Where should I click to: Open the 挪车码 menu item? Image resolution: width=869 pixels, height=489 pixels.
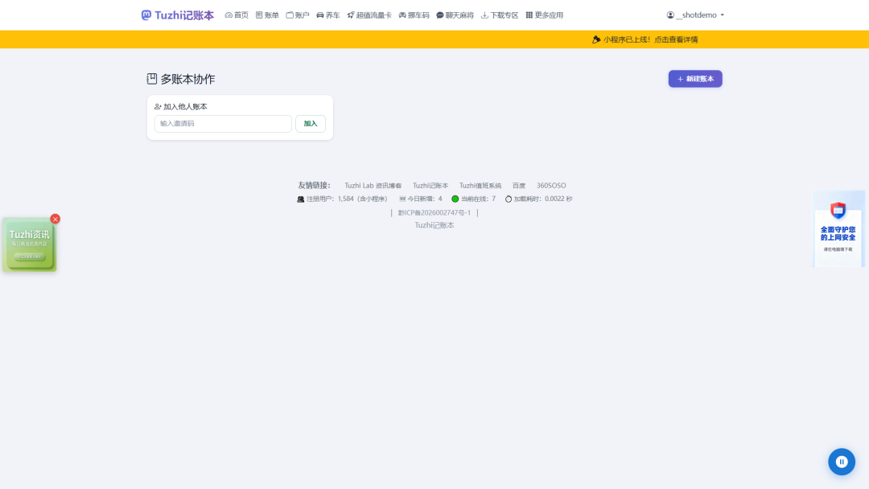pos(414,15)
